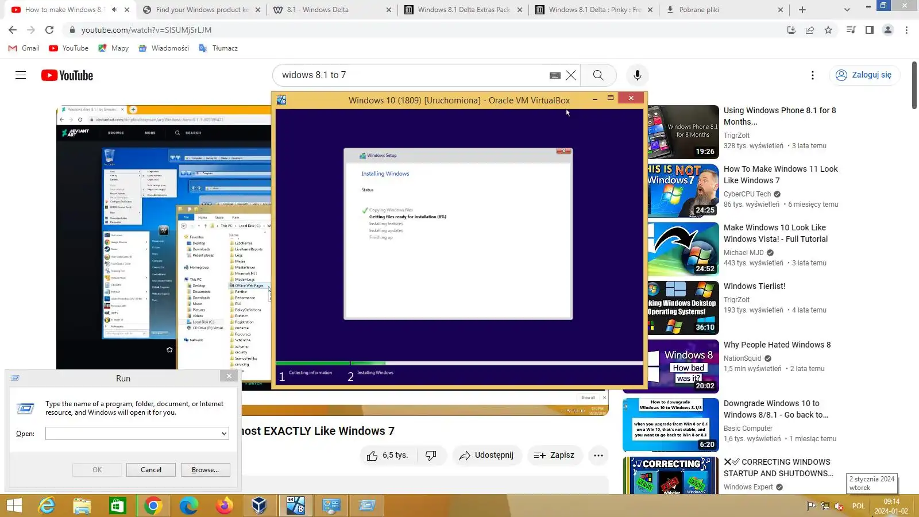Start voice search with the microphone
Viewport: 919px width, 517px height.
[637, 75]
